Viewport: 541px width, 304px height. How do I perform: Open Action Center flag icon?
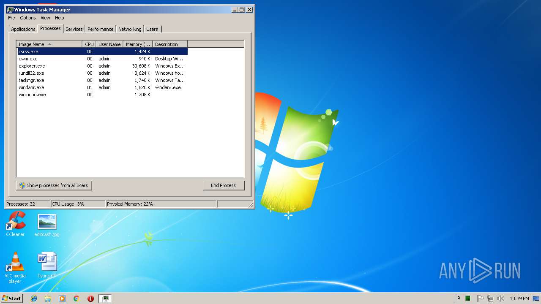[481, 299]
